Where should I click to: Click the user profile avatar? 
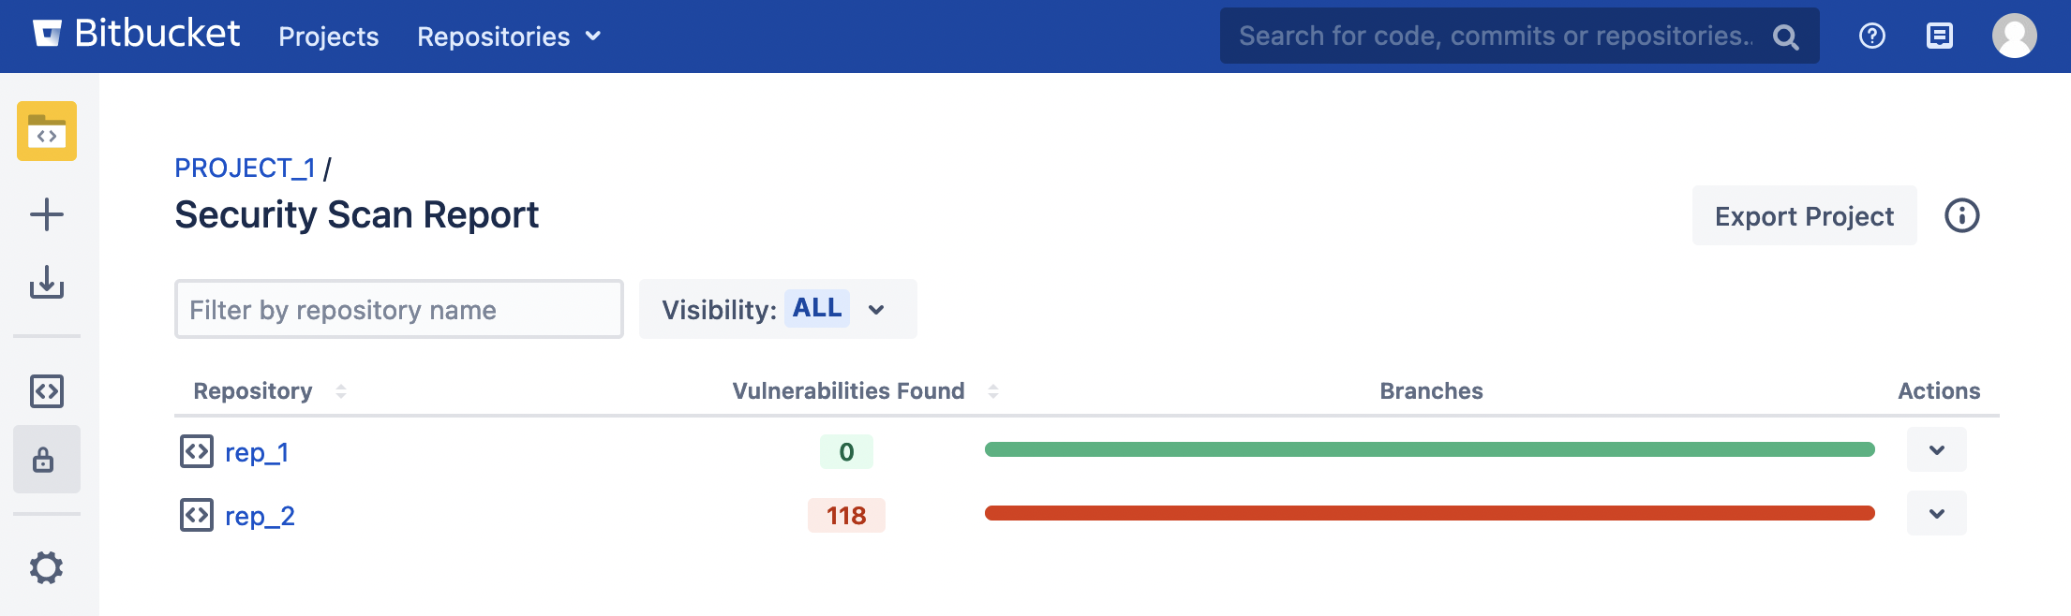point(2014,37)
